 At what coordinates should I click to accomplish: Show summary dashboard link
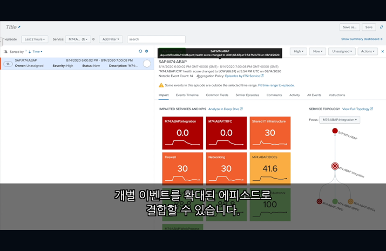point(362,39)
